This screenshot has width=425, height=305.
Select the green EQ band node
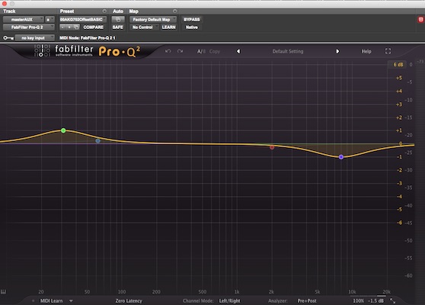pyautogui.click(x=63, y=130)
